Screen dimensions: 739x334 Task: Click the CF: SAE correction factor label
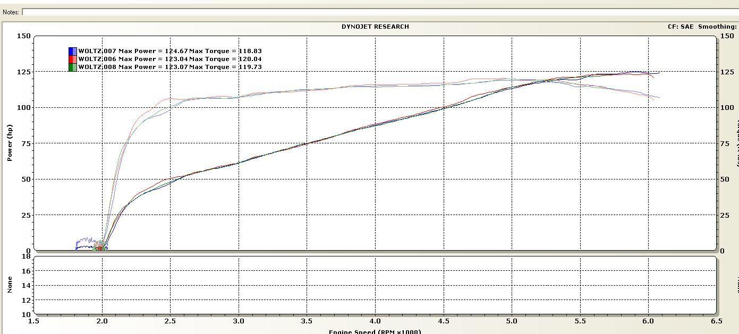[x=681, y=27]
